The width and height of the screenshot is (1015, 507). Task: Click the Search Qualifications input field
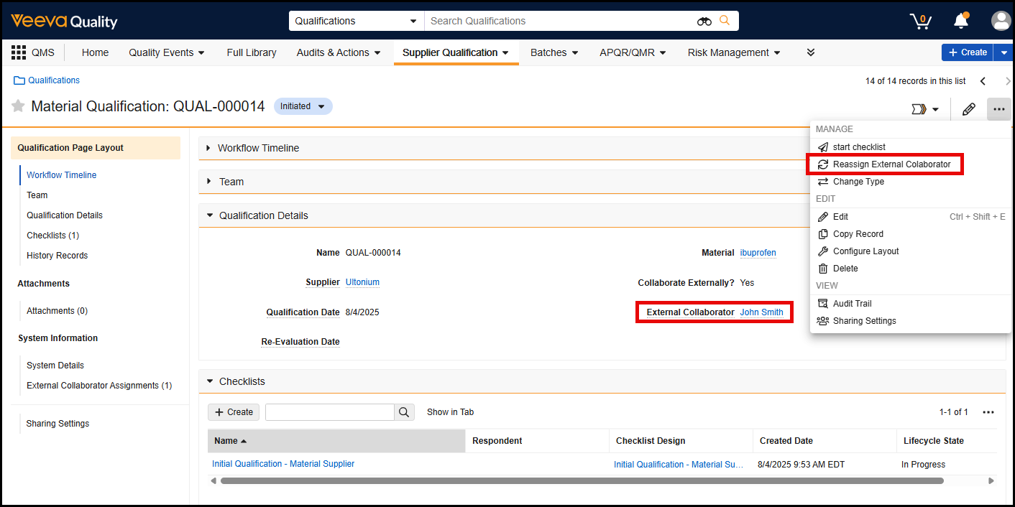pyautogui.click(x=561, y=21)
